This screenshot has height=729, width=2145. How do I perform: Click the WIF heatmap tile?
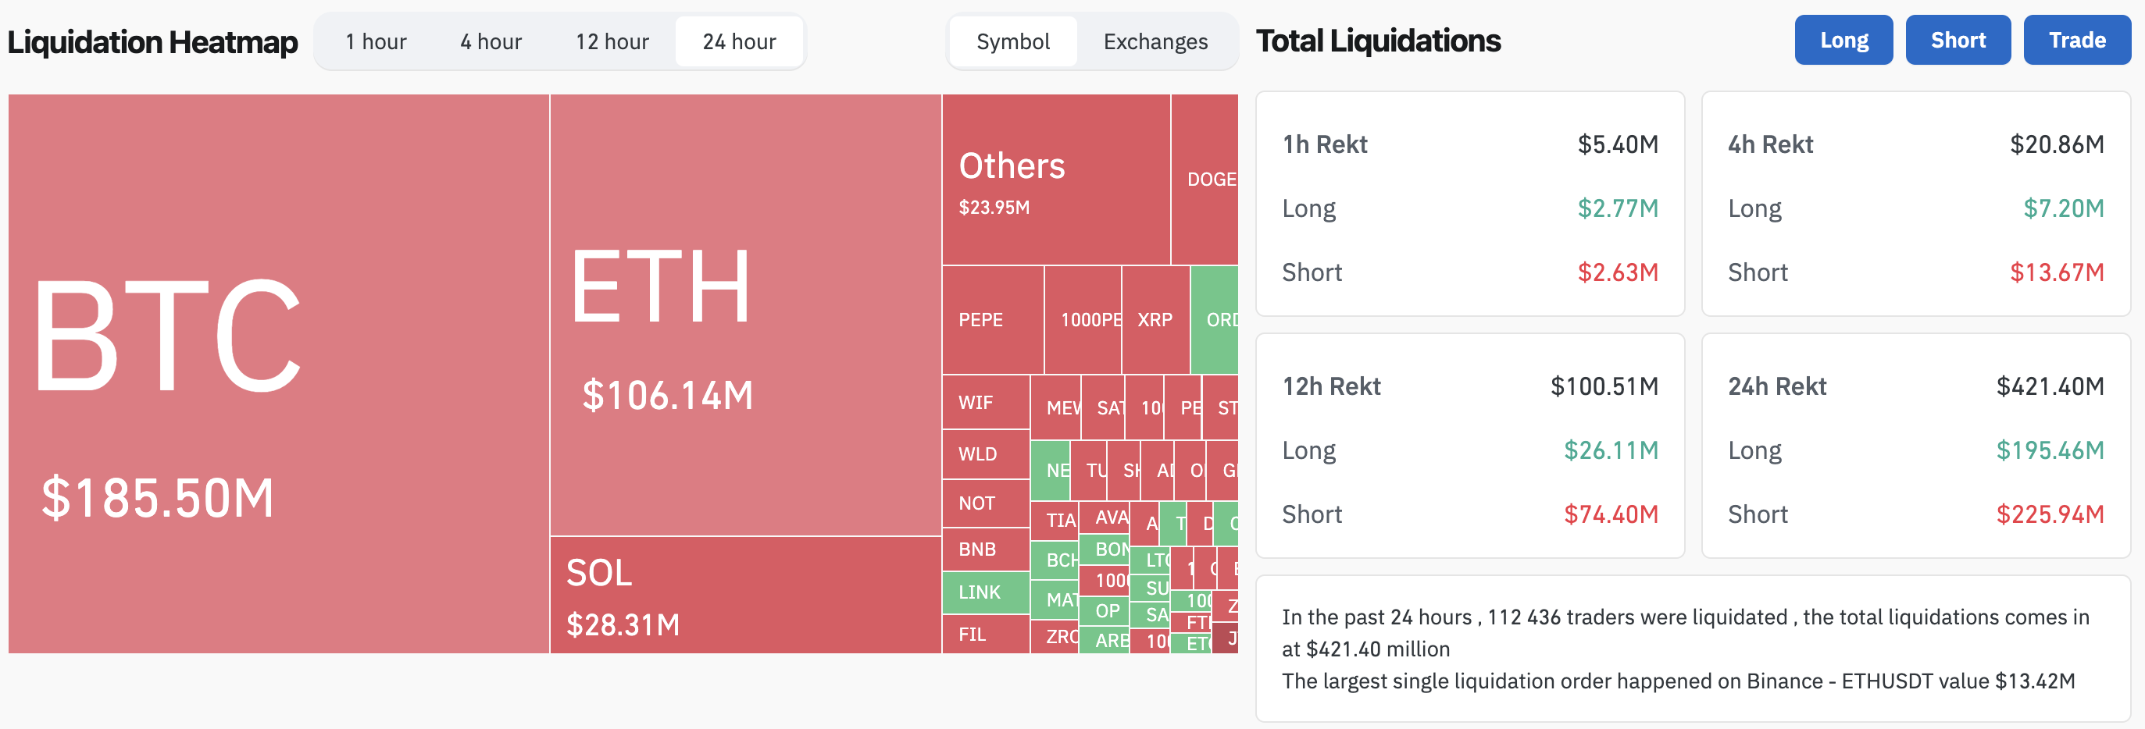tap(986, 403)
